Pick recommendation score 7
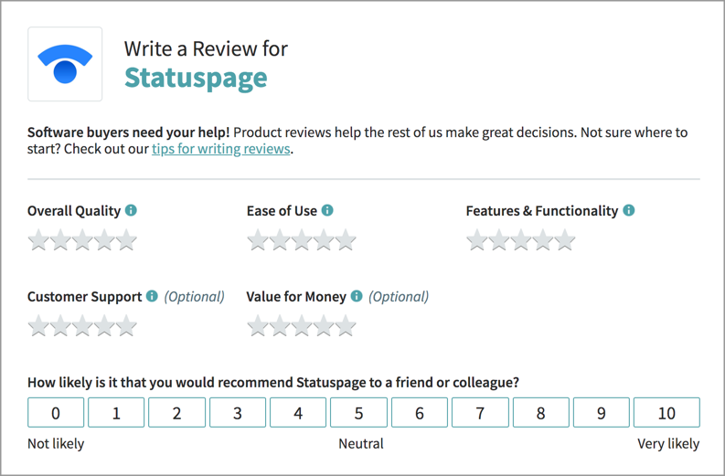725x476 pixels. point(480,412)
